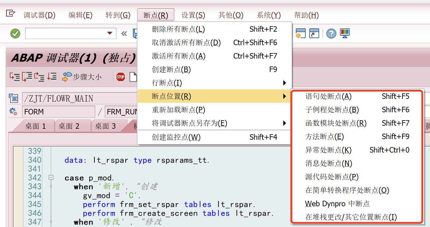Click the return (step out) icon
The width and height of the screenshot is (430, 227).
pos(39,77)
